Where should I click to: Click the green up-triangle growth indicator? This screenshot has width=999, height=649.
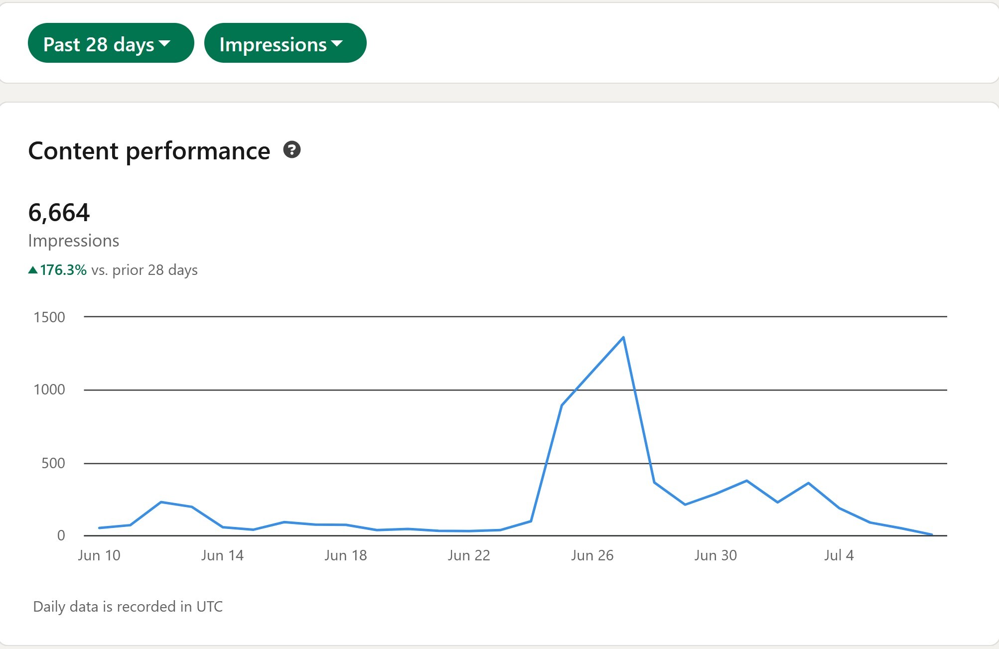pyautogui.click(x=33, y=270)
